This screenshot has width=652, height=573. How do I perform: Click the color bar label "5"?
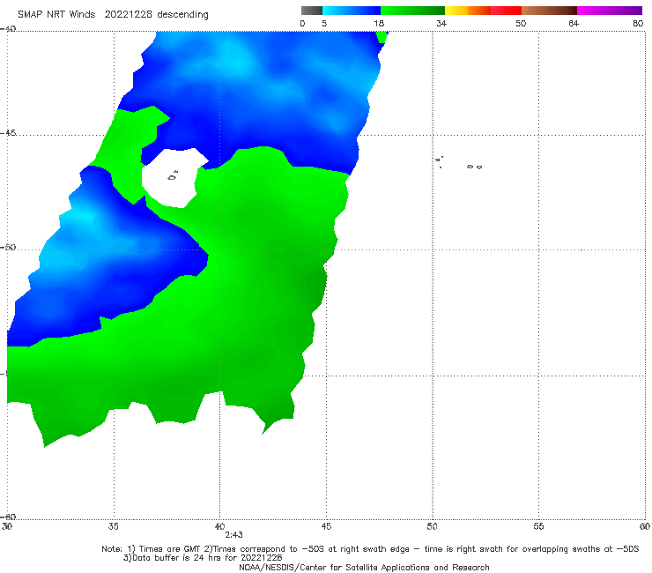point(324,23)
